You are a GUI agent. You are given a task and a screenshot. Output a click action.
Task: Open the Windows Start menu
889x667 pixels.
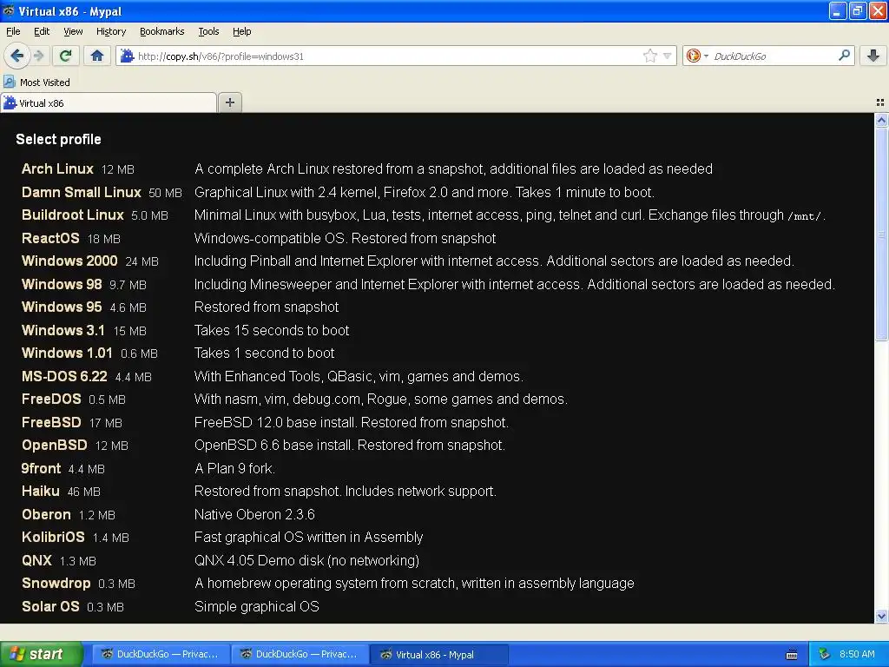pyautogui.click(x=42, y=654)
